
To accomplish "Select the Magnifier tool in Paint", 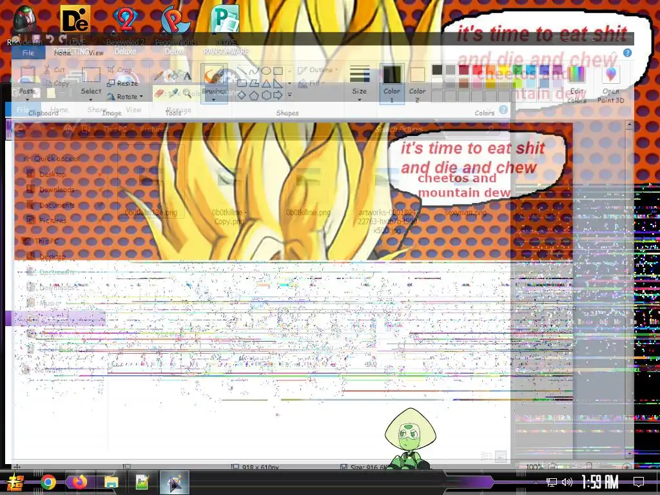I will [188, 93].
